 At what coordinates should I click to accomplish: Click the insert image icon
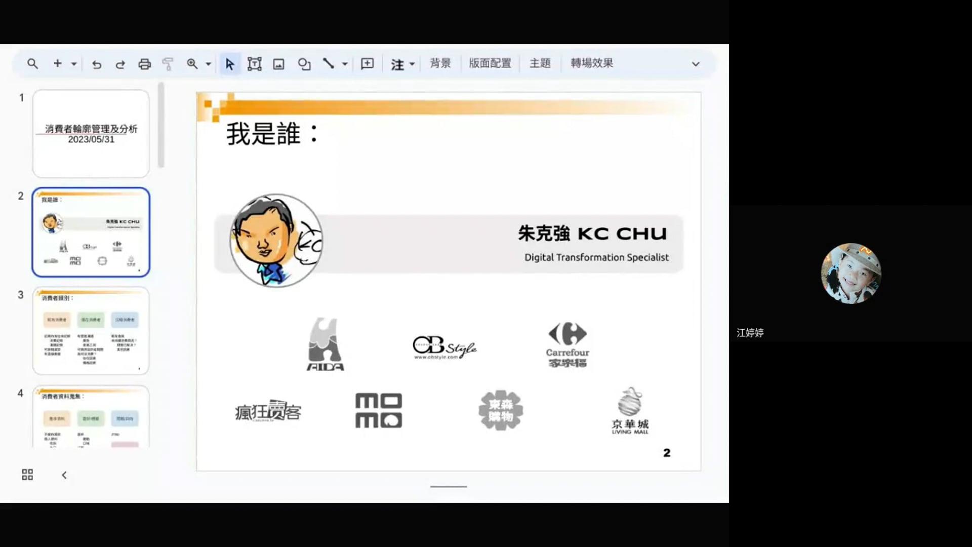coord(278,64)
